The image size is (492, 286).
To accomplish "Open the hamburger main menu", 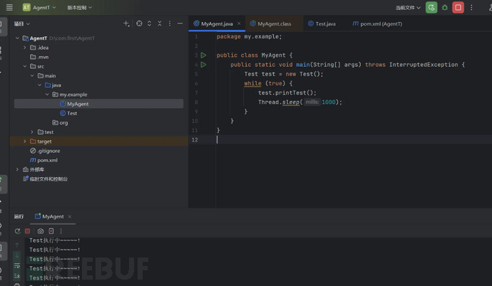I will tap(9, 7).
